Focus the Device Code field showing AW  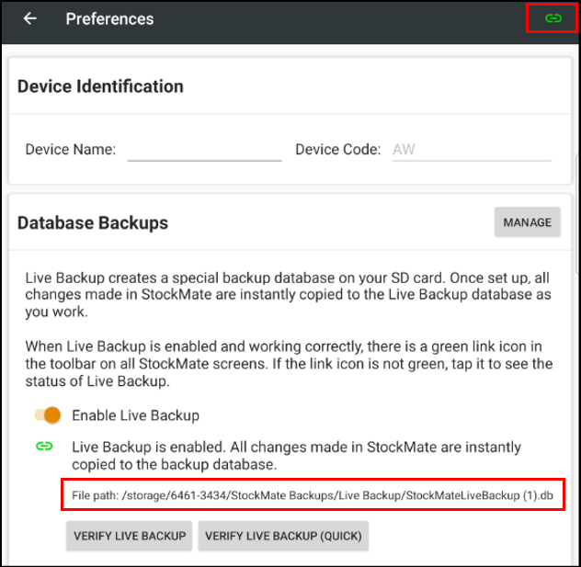click(472, 149)
